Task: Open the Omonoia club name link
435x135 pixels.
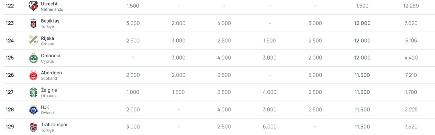Action: [x=51, y=55]
